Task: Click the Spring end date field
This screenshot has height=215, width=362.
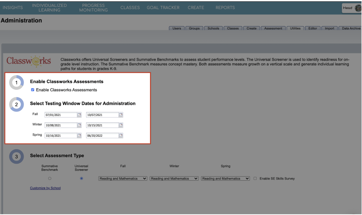Action: (x=102, y=135)
